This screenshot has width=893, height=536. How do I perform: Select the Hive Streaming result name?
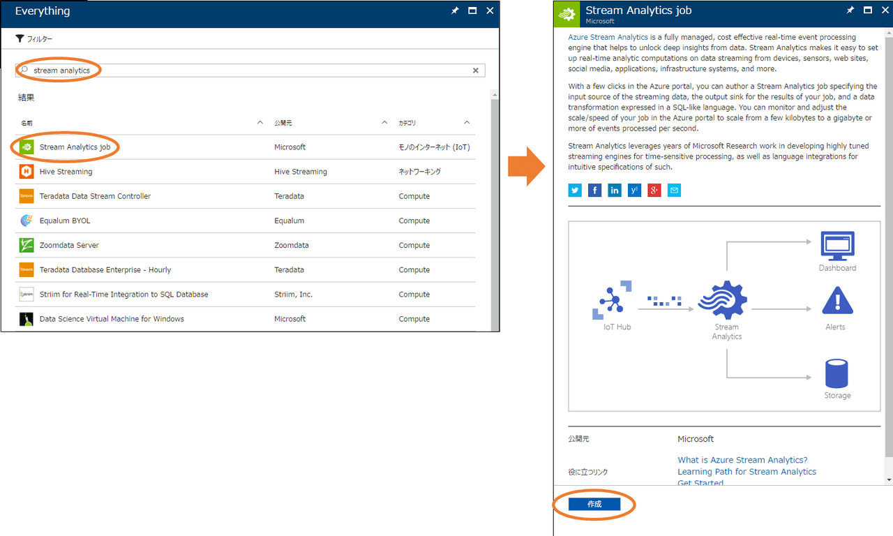click(66, 172)
